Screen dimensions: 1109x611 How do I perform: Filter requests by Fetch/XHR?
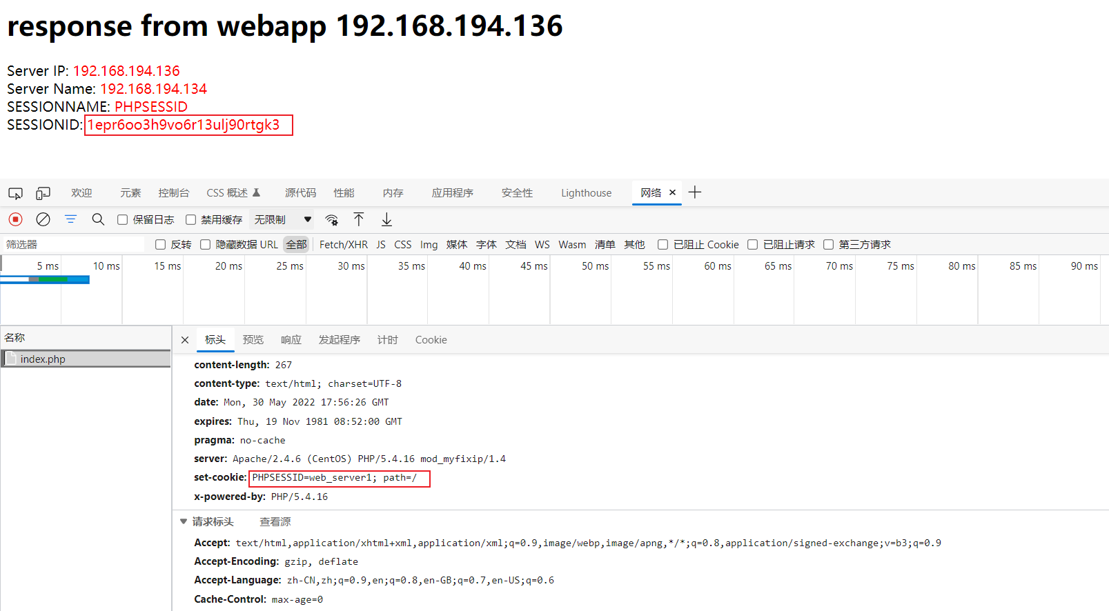343,245
